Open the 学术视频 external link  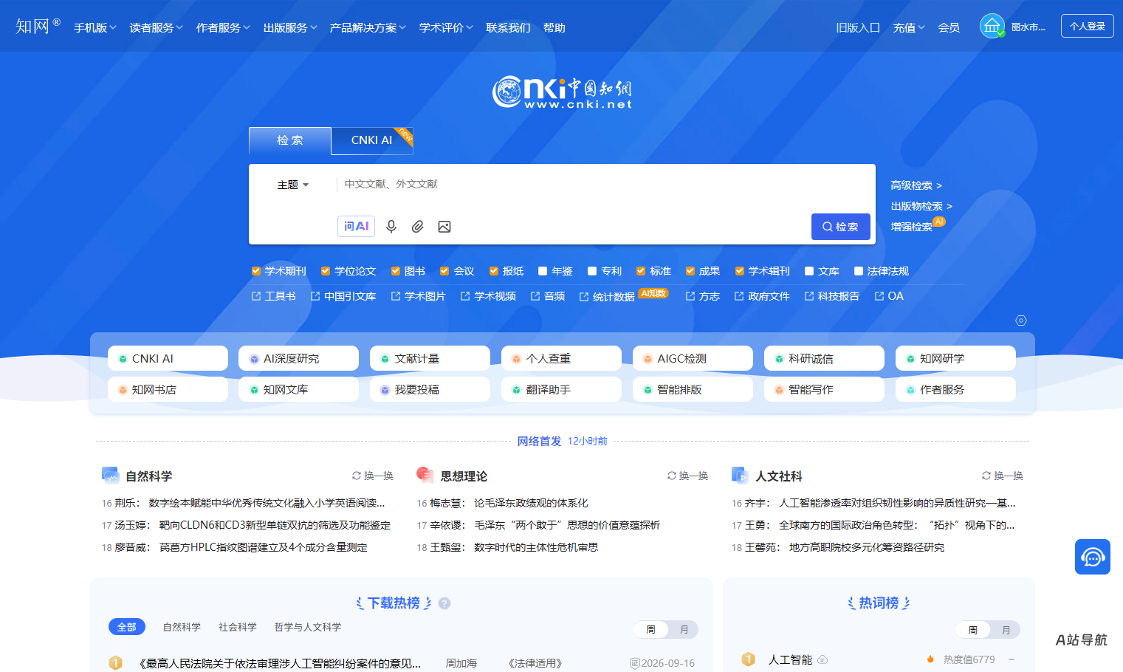(488, 296)
